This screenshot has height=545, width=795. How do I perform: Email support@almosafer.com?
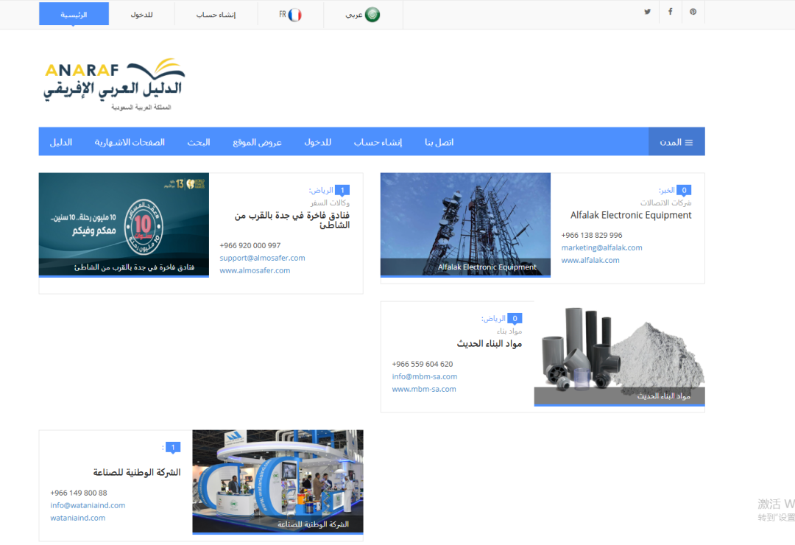(x=262, y=258)
